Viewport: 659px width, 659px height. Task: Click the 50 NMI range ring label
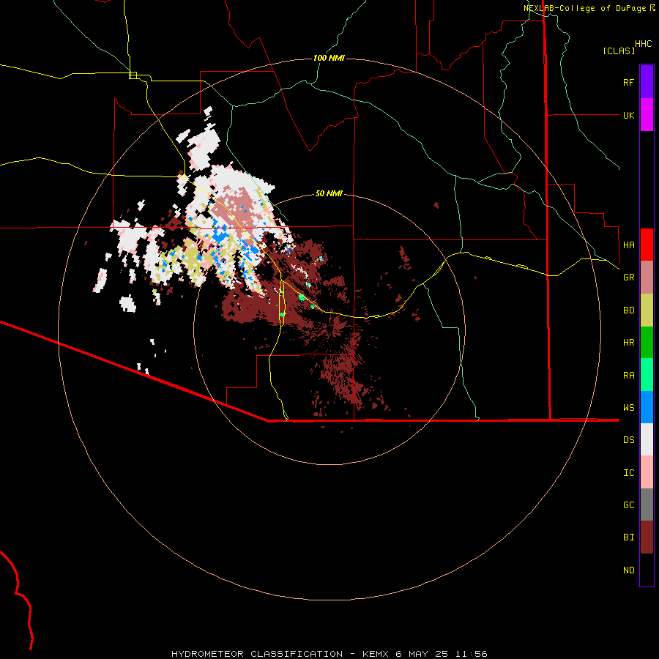329,193
